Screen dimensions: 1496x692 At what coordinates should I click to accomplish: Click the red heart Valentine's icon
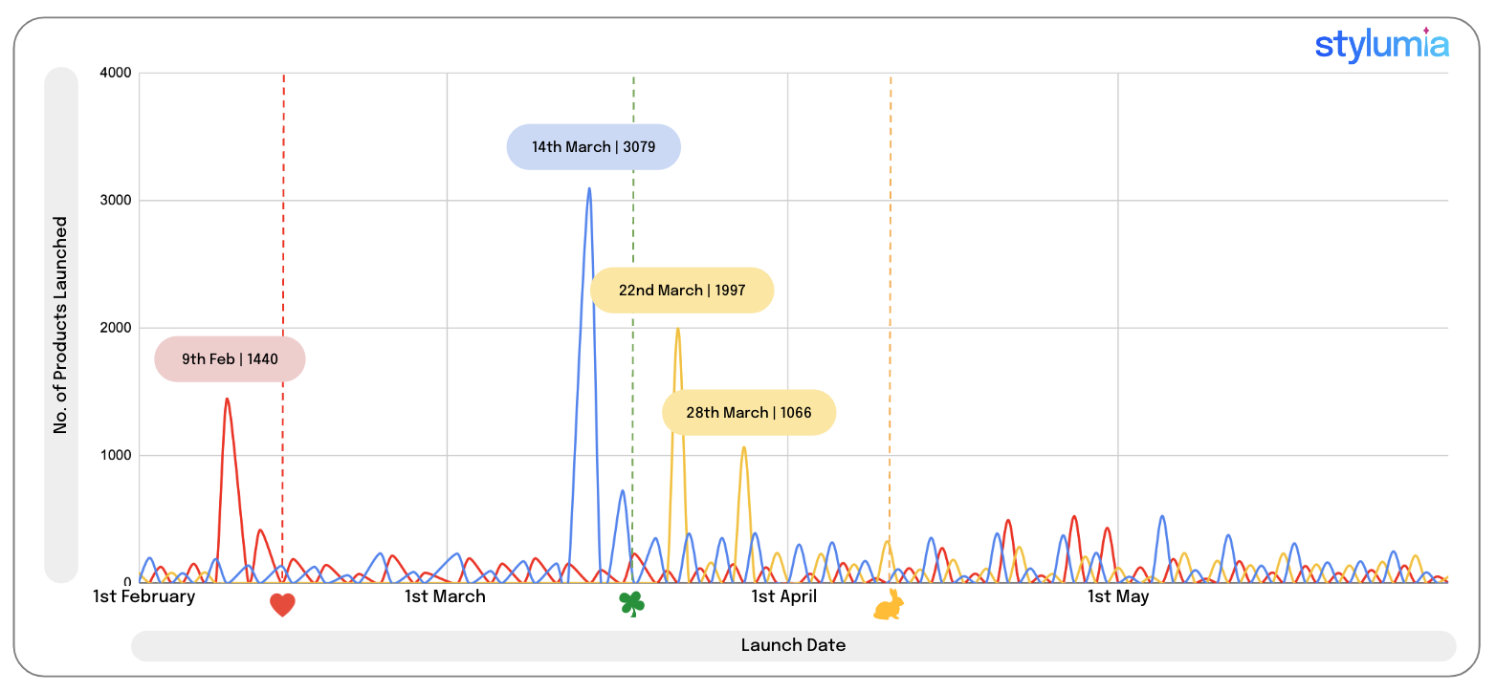pos(282,605)
